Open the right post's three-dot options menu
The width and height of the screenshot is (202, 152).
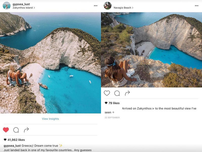coord(196,6)
